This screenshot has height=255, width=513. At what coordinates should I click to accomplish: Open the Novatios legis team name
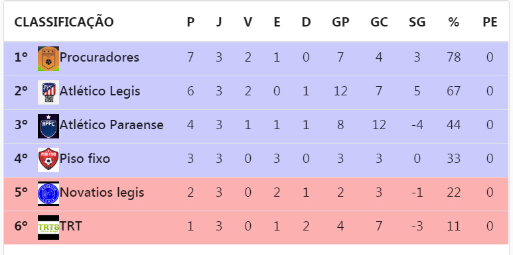pyautogui.click(x=102, y=193)
